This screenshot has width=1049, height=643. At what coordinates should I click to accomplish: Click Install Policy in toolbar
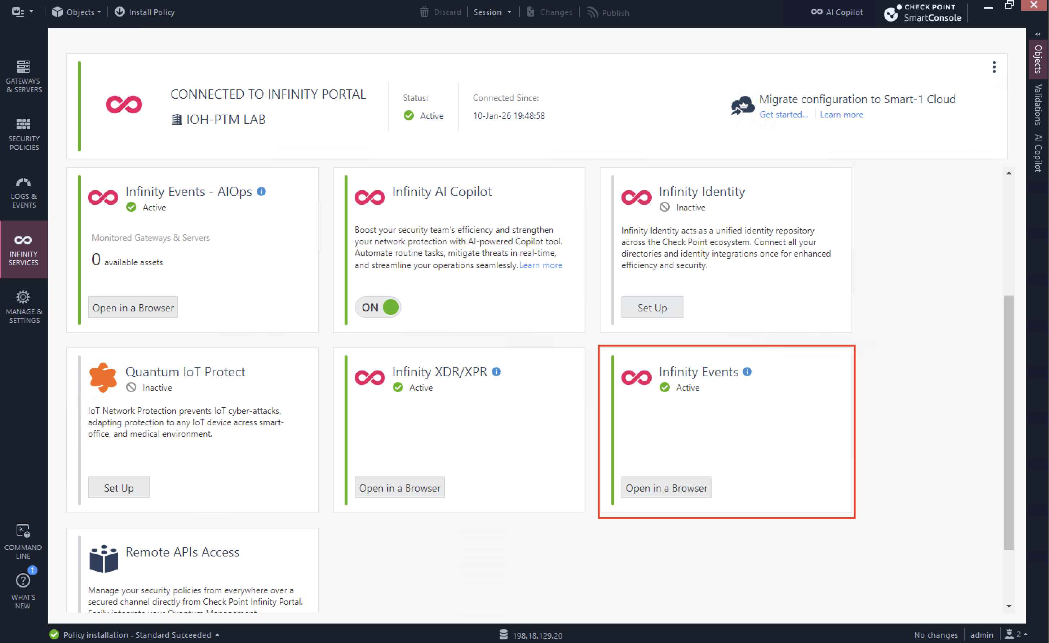145,12
